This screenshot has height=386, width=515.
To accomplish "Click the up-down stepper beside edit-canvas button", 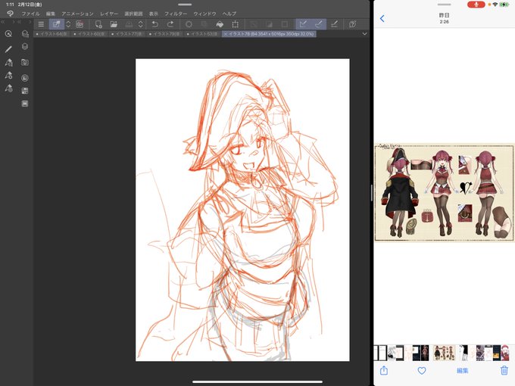I will pos(68,24).
